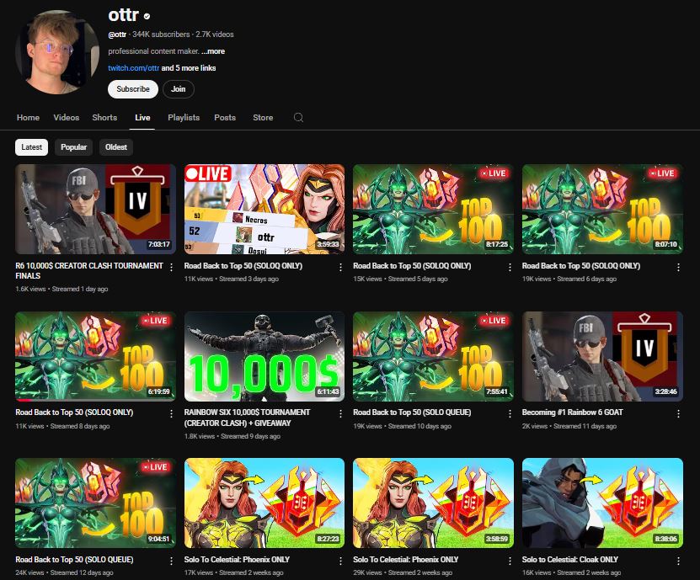Viewport: 700px width, 580px height.
Task: Open the Cloak thumbnail with 8:38:06 duration
Action: click(x=602, y=503)
